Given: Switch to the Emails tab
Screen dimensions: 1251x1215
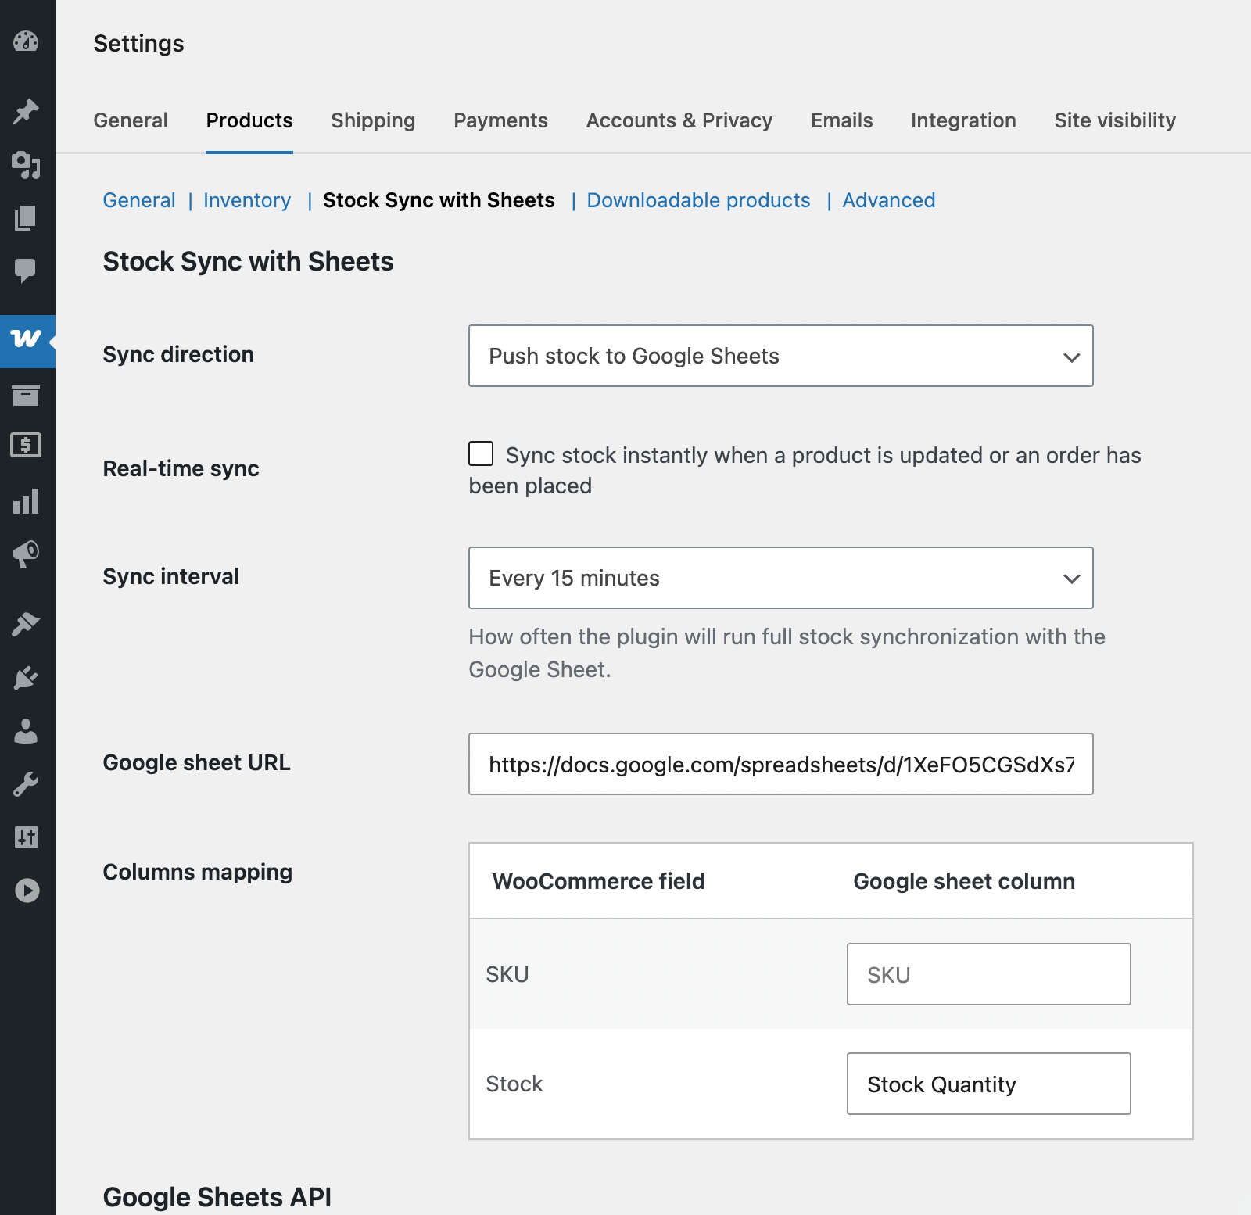Looking at the screenshot, I should click(x=842, y=120).
